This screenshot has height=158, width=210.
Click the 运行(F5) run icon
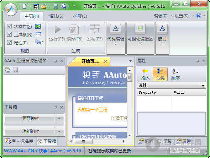coord(58,29)
